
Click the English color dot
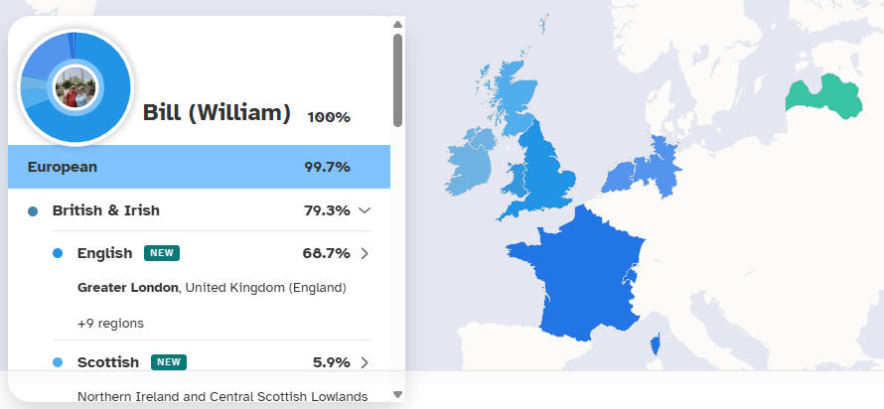(58, 253)
